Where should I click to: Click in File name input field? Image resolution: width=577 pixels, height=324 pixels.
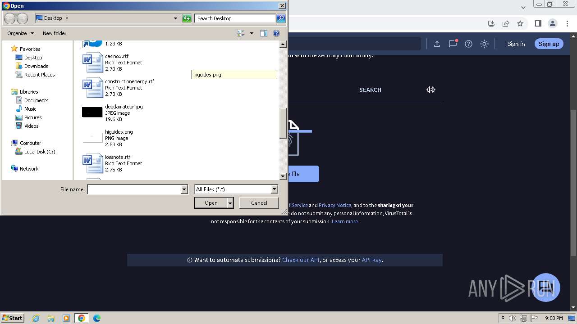tap(134, 189)
